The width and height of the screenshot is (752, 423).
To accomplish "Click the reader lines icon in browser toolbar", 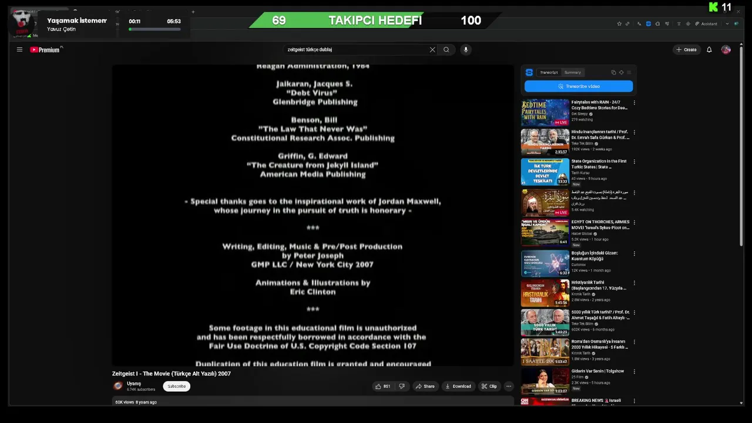I will 679,24.
